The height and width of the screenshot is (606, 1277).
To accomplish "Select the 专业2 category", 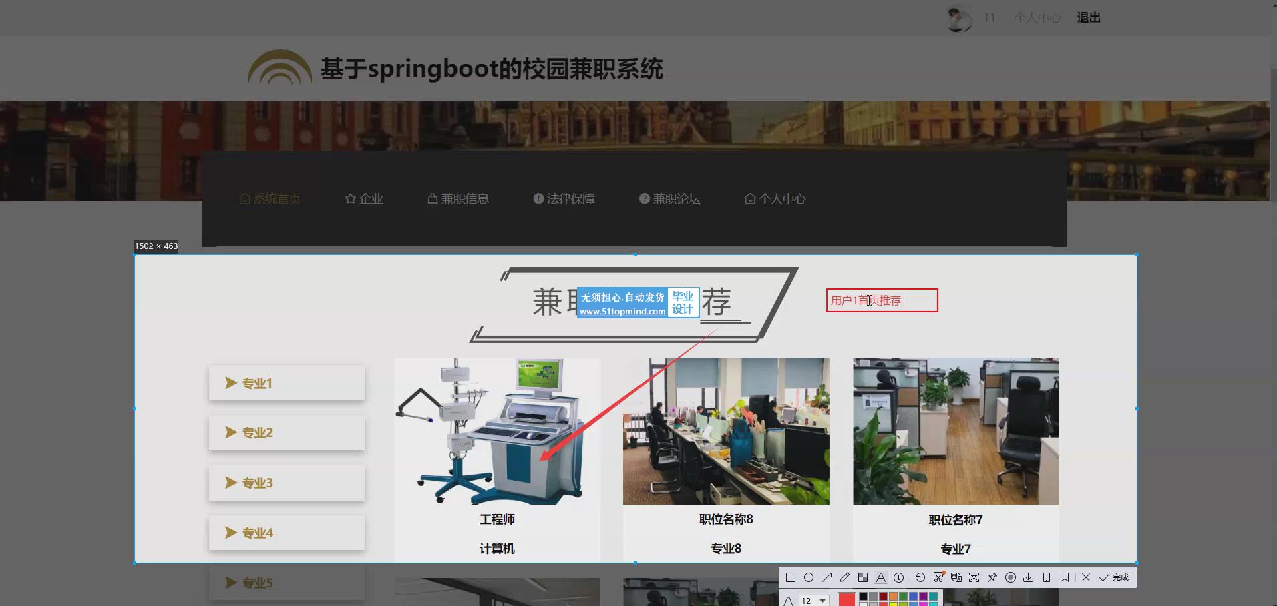I will tap(287, 432).
